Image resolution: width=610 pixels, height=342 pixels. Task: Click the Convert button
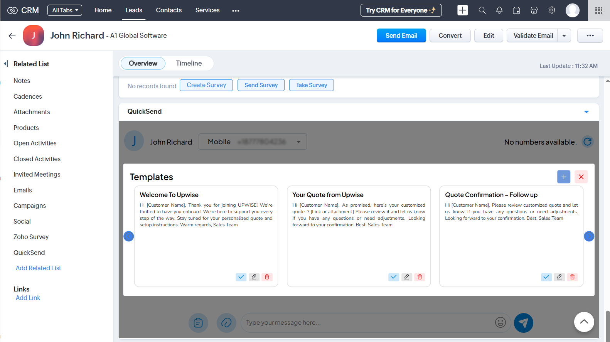pyautogui.click(x=450, y=35)
